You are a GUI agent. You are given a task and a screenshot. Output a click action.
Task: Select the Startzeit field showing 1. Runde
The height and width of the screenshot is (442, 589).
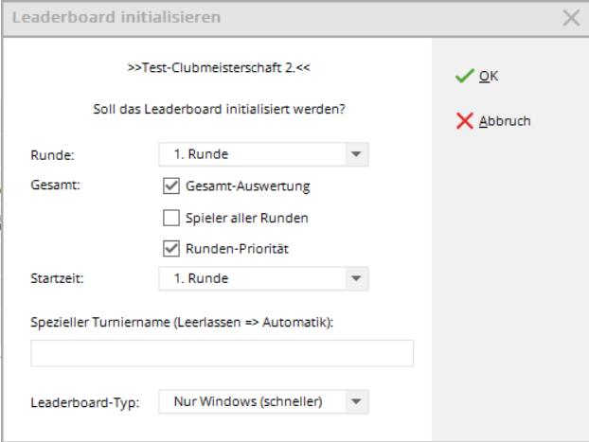click(x=251, y=278)
